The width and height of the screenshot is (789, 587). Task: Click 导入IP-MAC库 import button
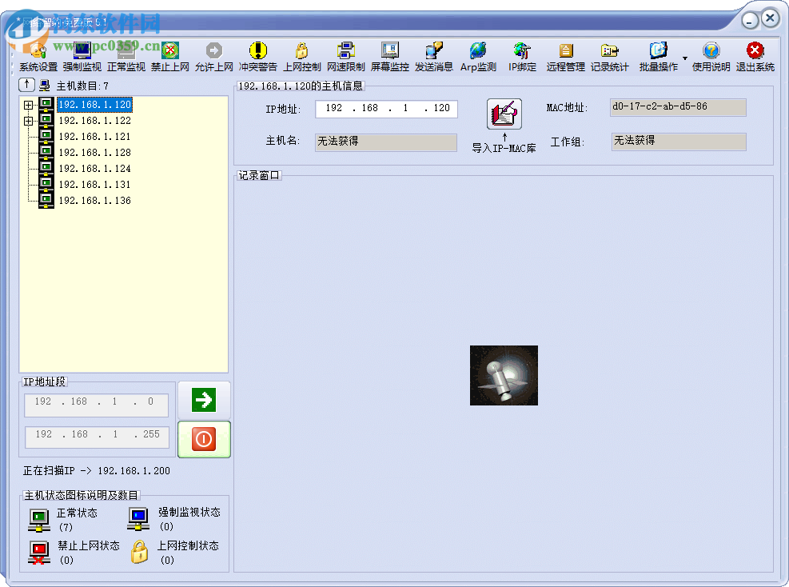(504, 114)
